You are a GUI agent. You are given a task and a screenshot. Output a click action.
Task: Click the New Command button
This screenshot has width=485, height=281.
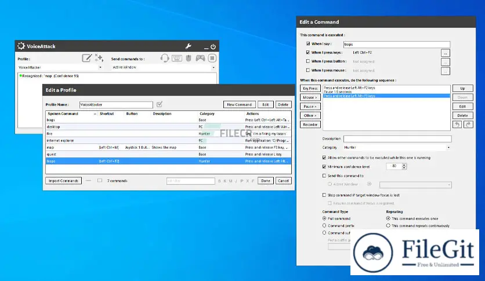pos(240,105)
